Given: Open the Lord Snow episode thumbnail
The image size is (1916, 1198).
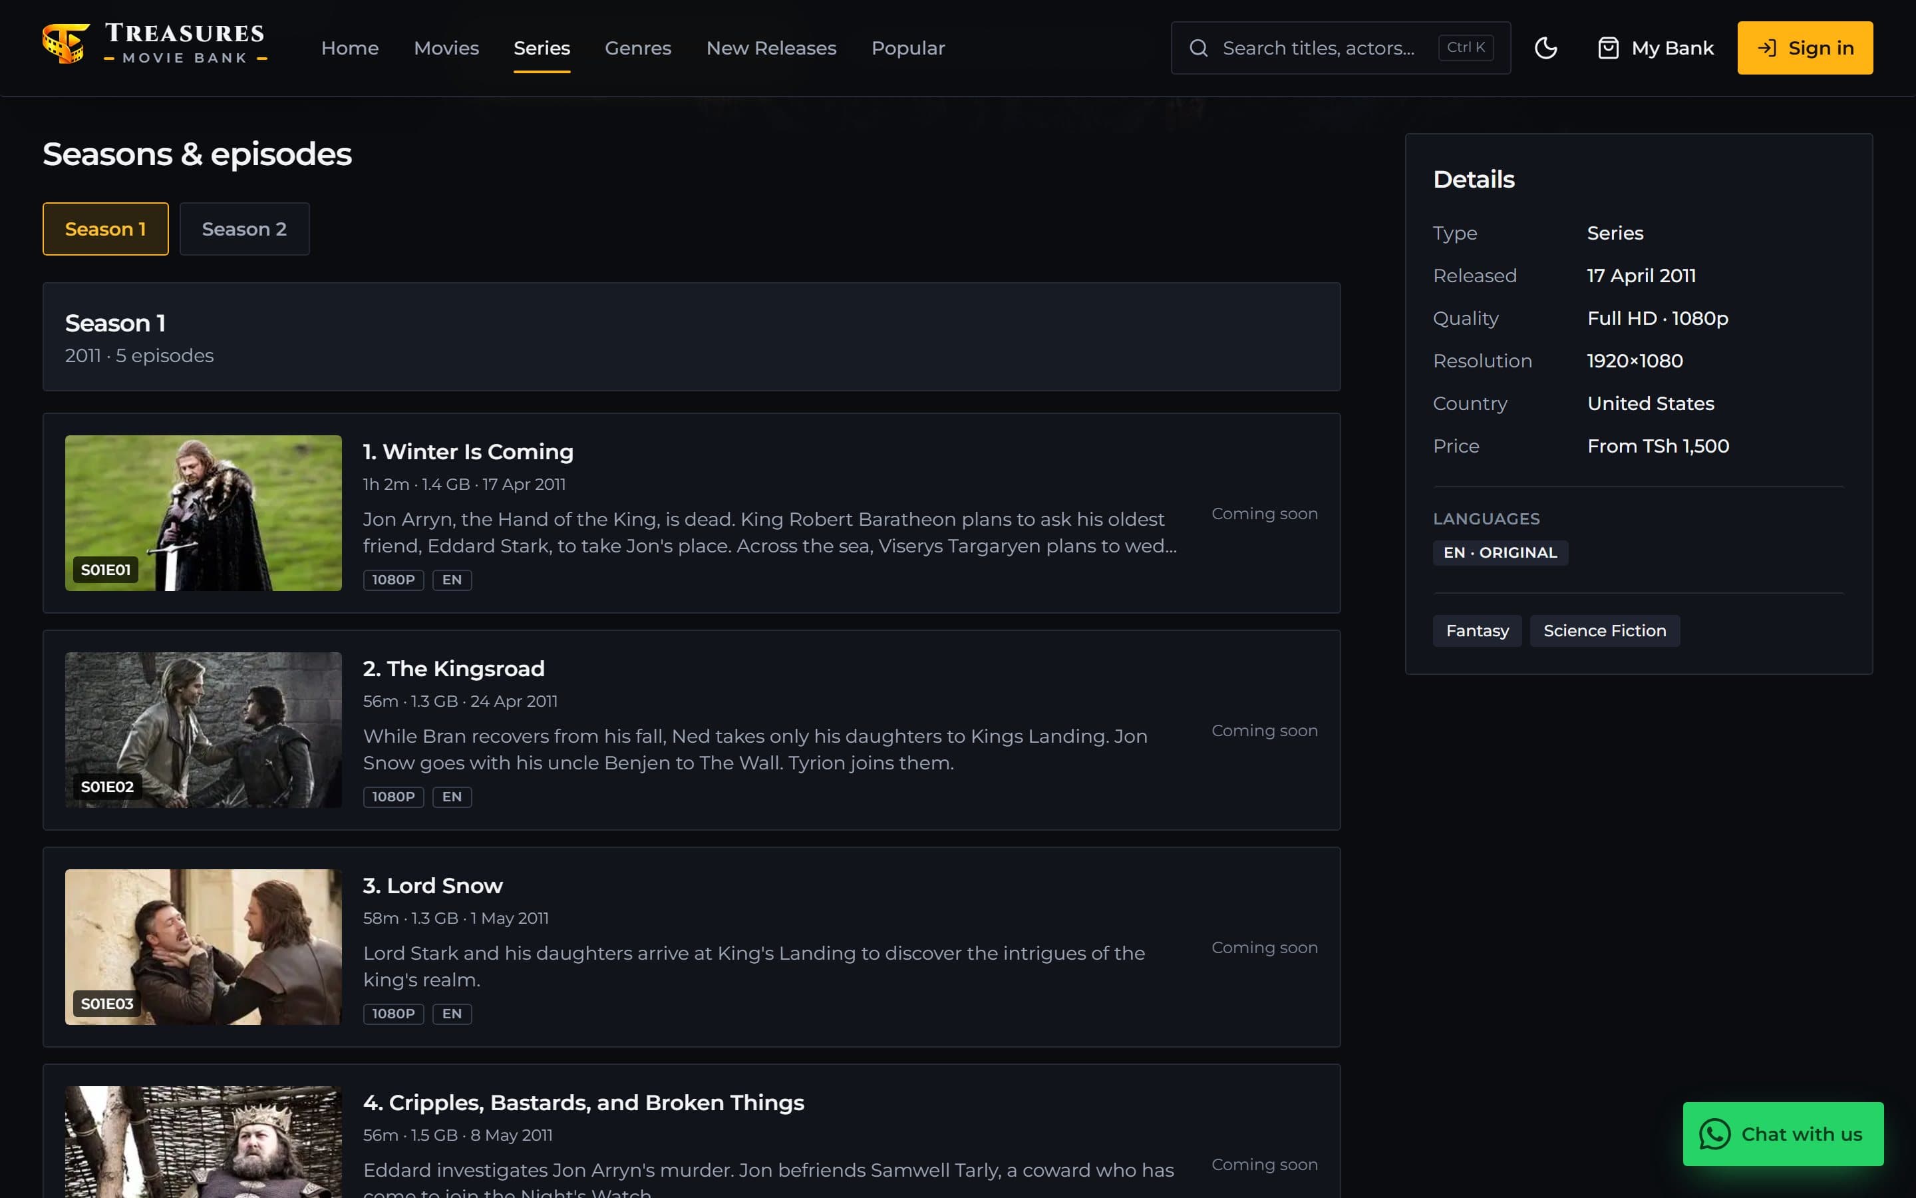Looking at the screenshot, I should click(204, 947).
